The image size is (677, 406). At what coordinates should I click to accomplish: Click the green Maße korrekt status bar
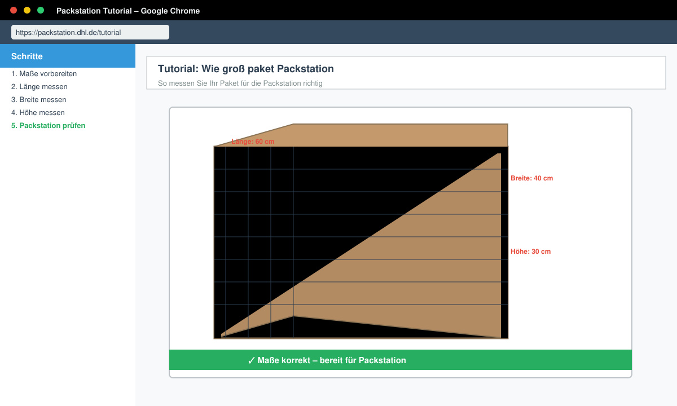(401, 360)
